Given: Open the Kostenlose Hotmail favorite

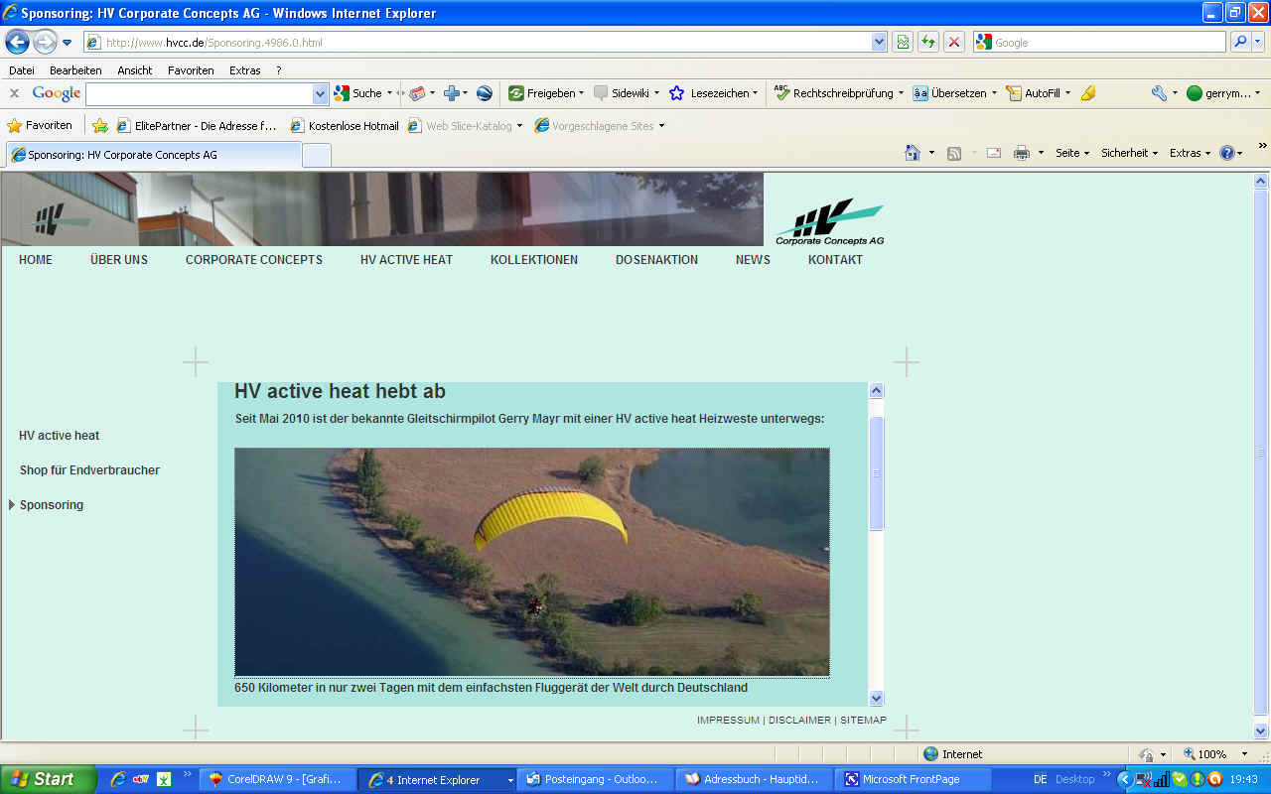Looking at the screenshot, I should [345, 126].
